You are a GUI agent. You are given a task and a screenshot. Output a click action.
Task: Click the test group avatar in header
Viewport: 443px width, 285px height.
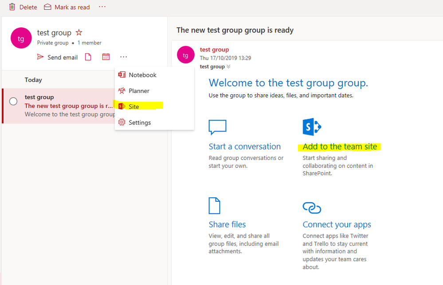point(21,38)
